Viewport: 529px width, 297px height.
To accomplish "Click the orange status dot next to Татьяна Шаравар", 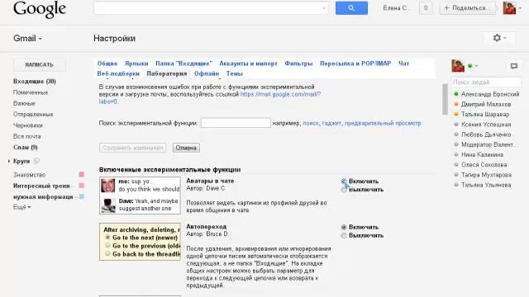I will 456,114.
